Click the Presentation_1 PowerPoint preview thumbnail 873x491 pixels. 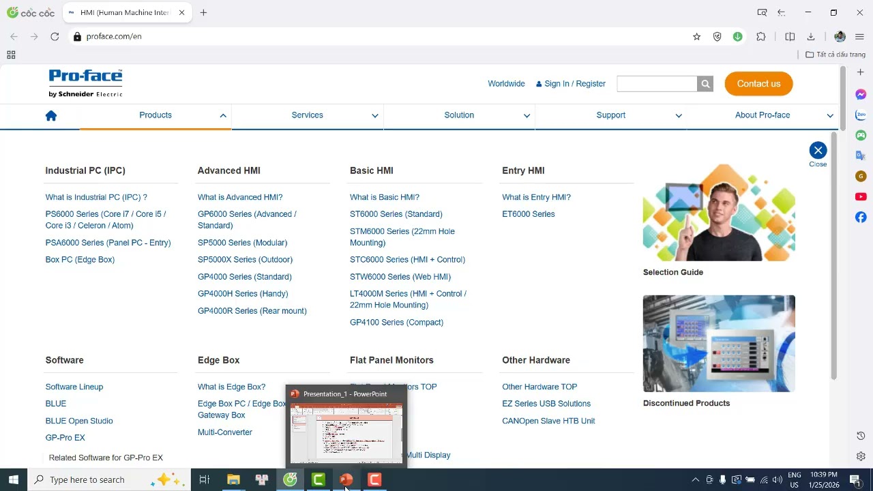[x=346, y=433]
